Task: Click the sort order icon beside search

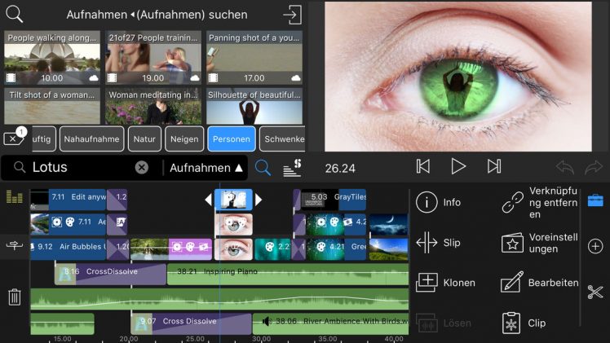Action: (292, 168)
